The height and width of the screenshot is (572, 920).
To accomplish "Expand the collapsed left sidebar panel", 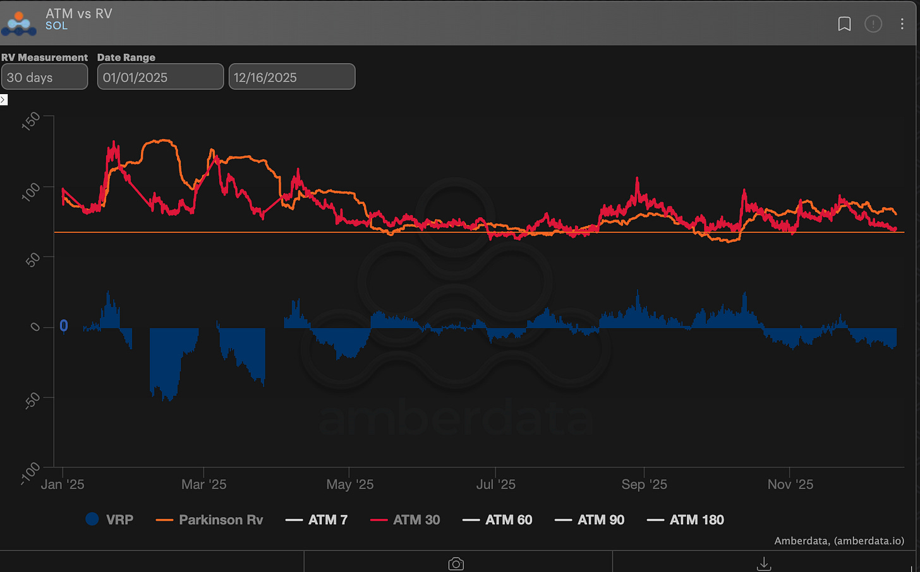I will click(4, 100).
